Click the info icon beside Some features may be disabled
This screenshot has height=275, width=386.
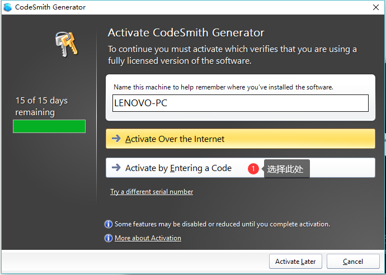[x=109, y=224]
